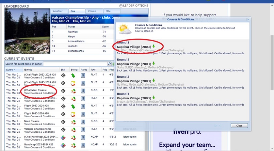Click the swing icon in the (Chal)Valspar Champions row
The width and height of the screenshot is (274, 151).
pos(73,99)
